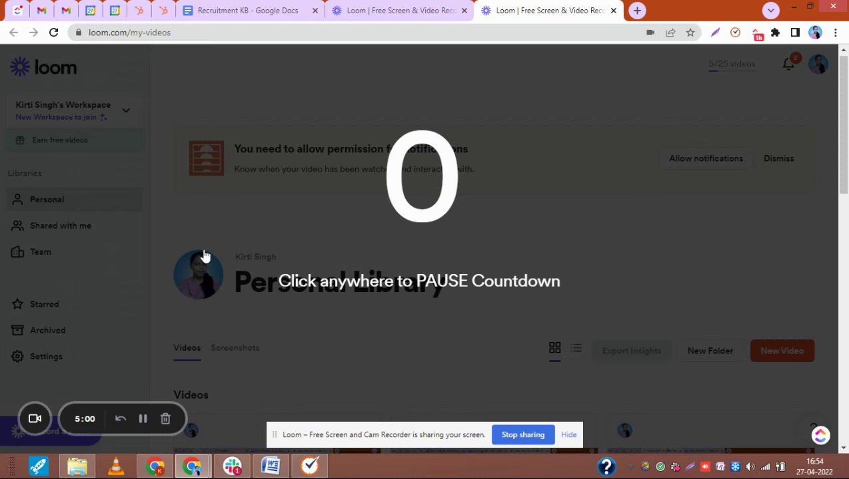The image size is (849, 479).
Task: Click the Kirti Singh profile picture
Action: (198, 274)
